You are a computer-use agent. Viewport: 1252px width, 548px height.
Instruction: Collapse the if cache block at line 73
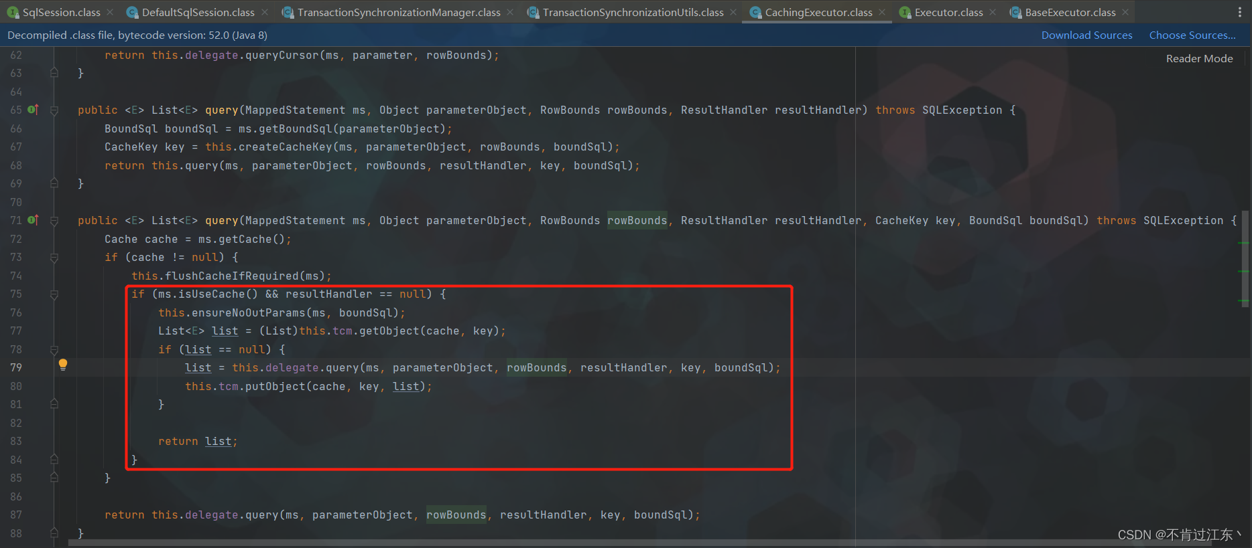(54, 258)
